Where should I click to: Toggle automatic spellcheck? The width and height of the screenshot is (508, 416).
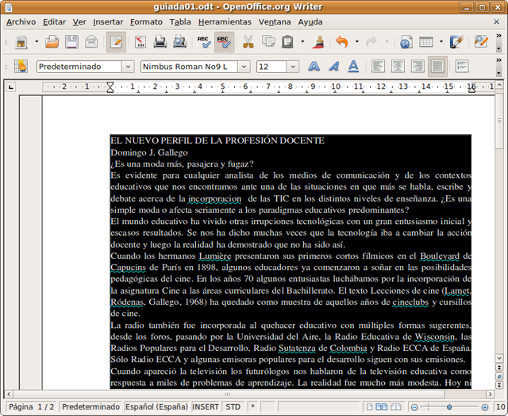tap(224, 41)
